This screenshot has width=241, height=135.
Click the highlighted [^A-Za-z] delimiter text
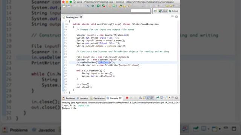104,63
